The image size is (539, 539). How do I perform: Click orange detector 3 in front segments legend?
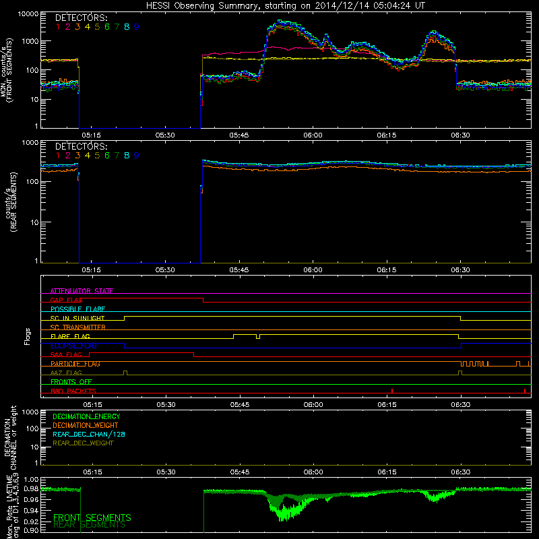coord(77,27)
